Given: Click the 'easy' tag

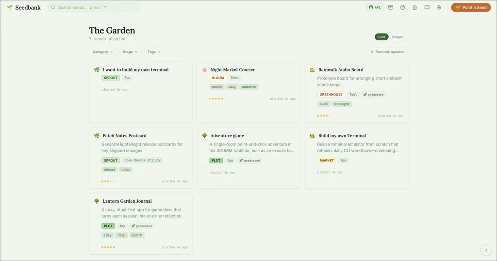Looking at the screenshot, I should [232, 87].
